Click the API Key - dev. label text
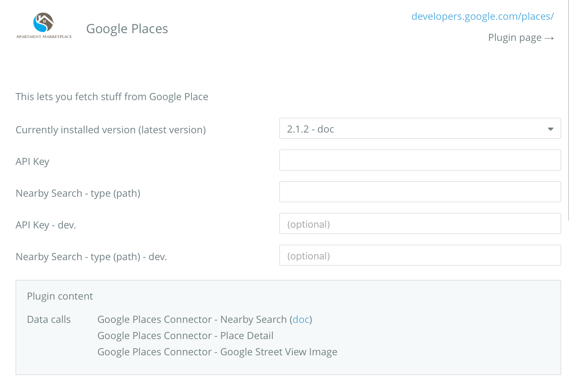This screenshot has width=569, height=387. coord(46,225)
